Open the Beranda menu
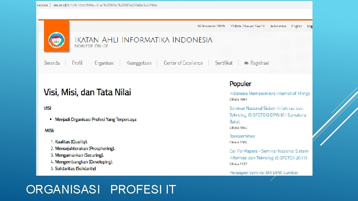Image resolution: width=358 pixels, height=201 pixels. point(51,63)
